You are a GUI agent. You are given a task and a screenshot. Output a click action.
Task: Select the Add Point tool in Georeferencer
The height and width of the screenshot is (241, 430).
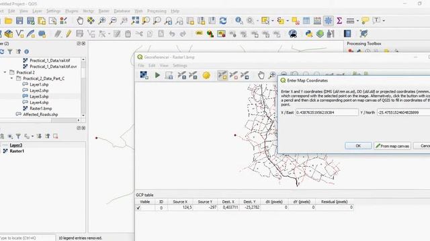222,75
